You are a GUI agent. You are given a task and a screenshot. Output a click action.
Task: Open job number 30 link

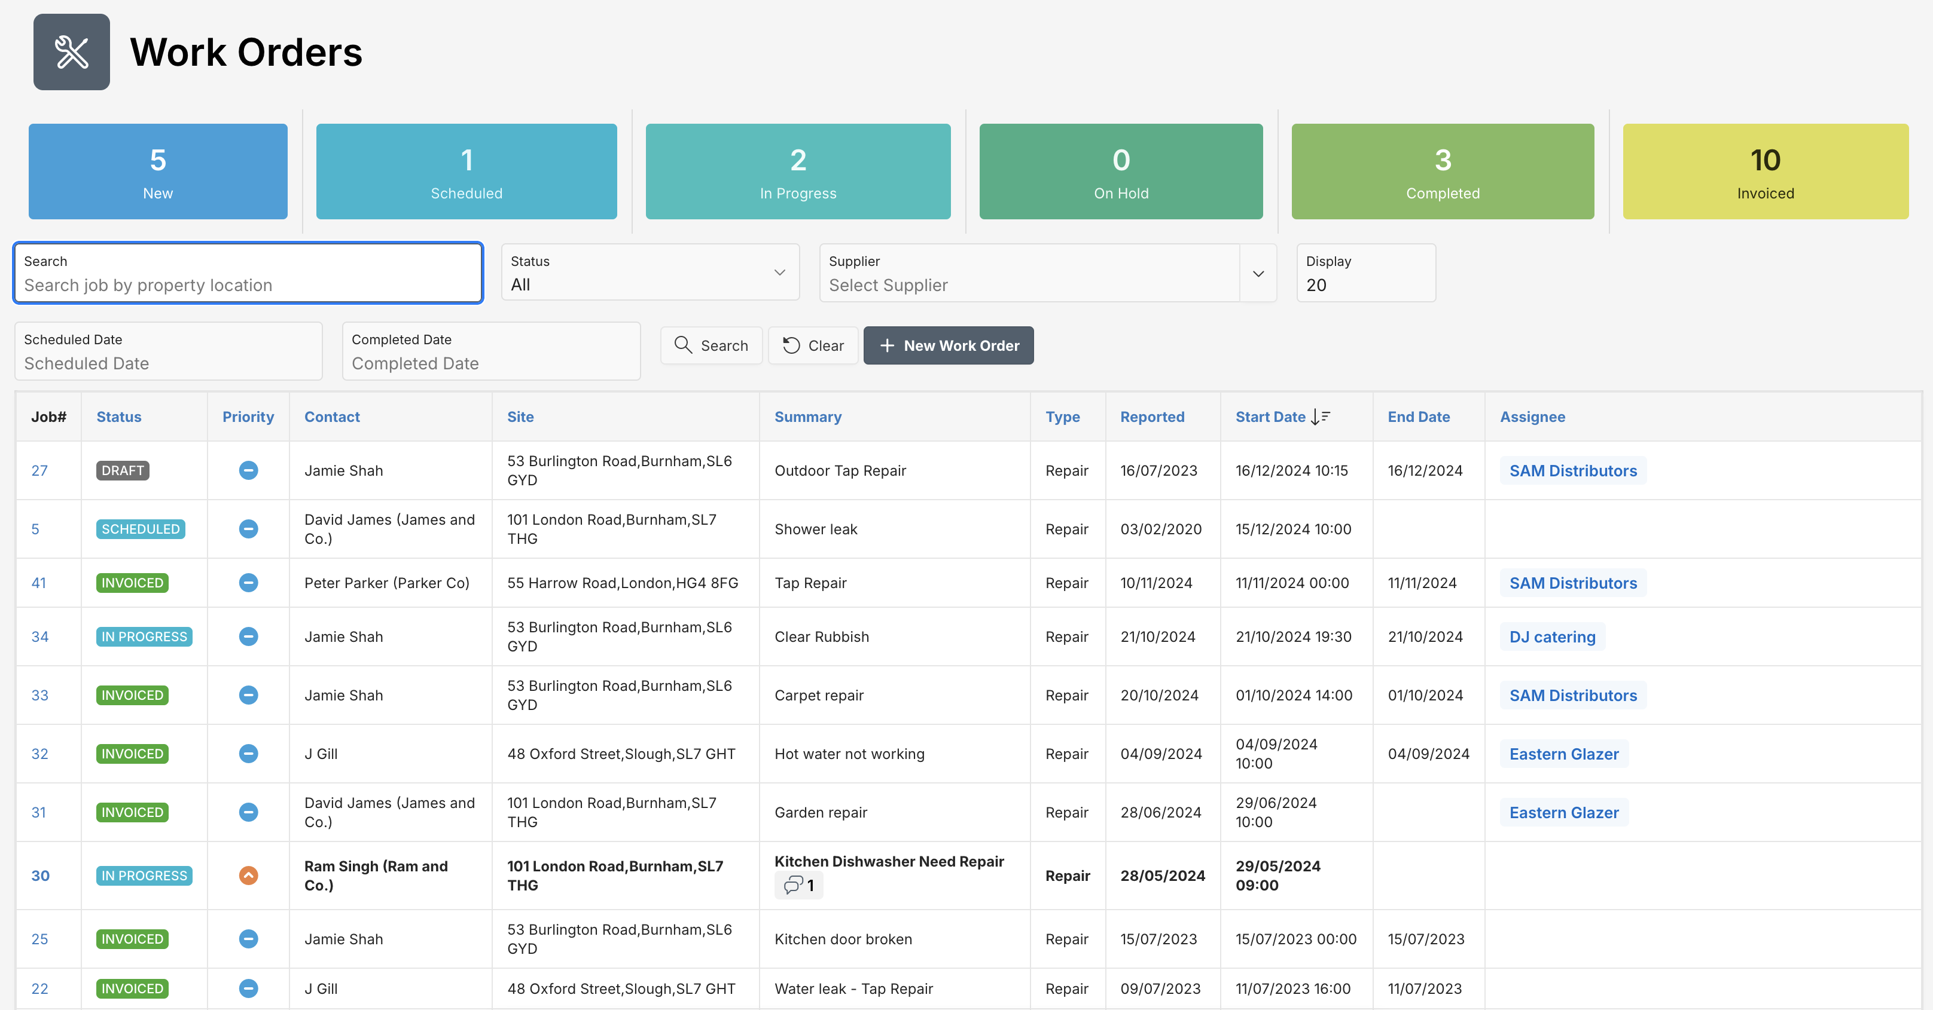coord(39,875)
